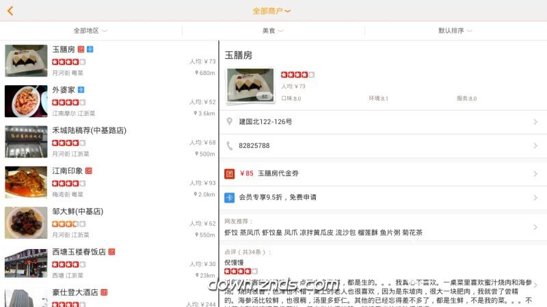
Task: Click the red 团 badge next to 西塘玉楼春饭店
Action: [x=111, y=252]
